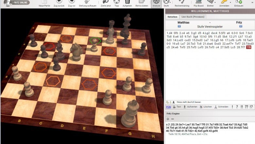Open Stellung aufbauen position setup
The image size is (255, 144).
tap(88, 4)
